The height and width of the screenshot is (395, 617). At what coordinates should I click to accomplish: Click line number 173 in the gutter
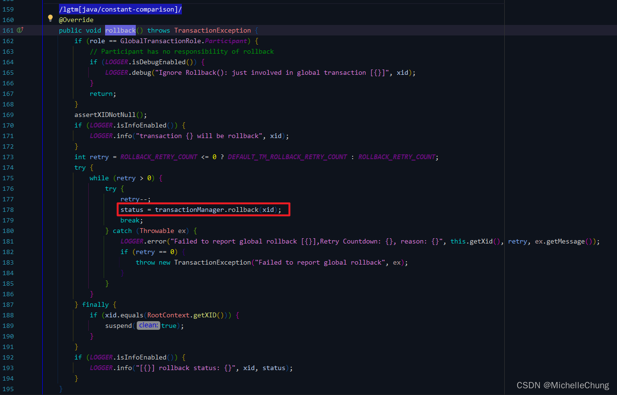8,157
